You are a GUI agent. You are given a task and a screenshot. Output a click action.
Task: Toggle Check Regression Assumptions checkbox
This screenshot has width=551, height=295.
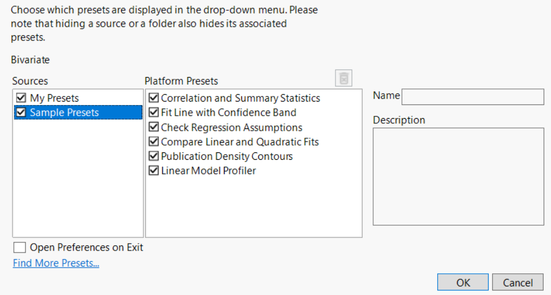(x=154, y=127)
